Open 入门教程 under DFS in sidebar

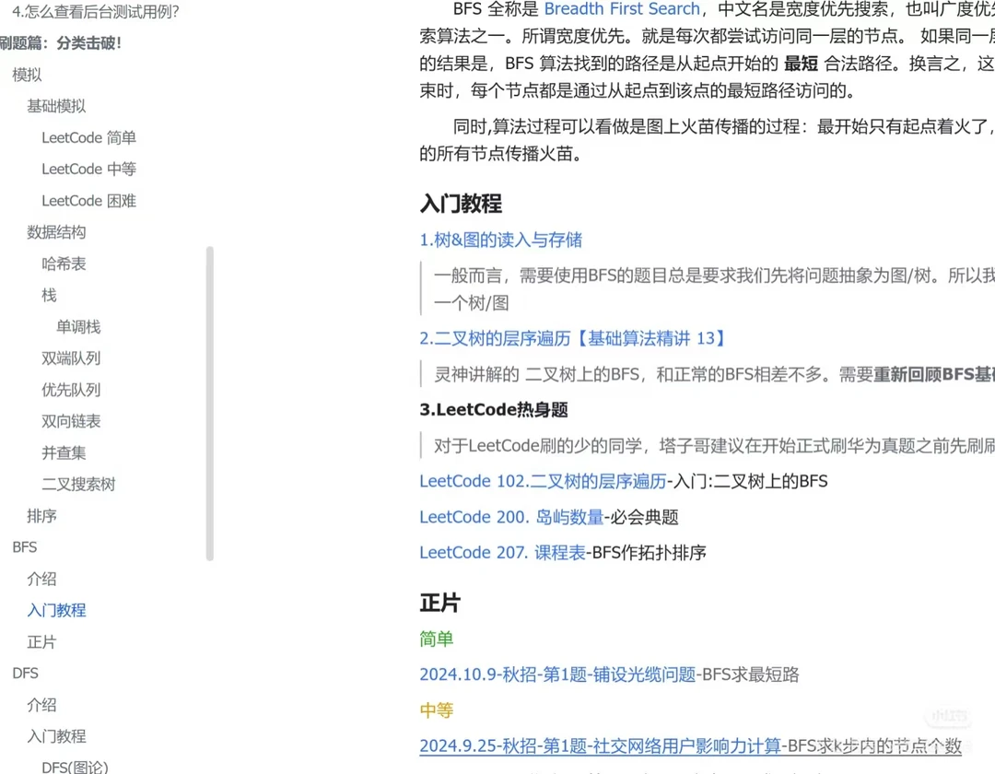(x=56, y=736)
